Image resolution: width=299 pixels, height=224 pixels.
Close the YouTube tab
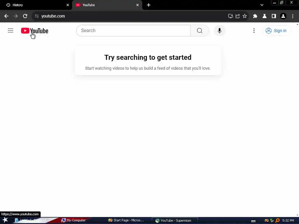click(138, 5)
